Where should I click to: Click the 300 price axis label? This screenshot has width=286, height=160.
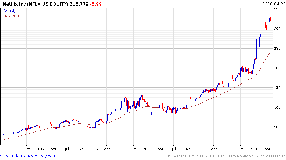click(277, 29)
